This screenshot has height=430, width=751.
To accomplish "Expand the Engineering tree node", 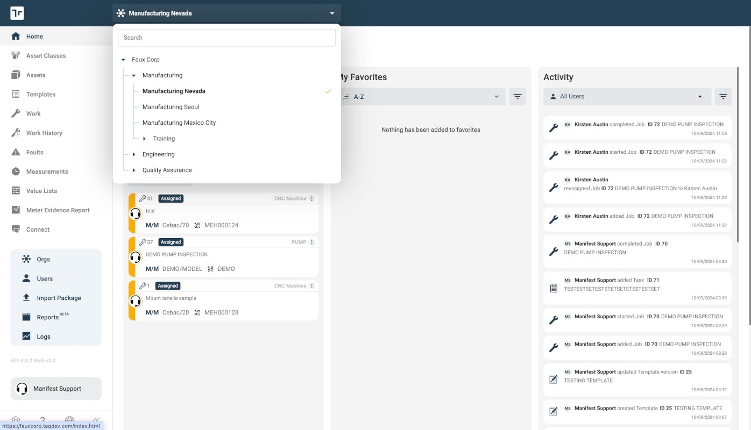I will tap(133, 154).
